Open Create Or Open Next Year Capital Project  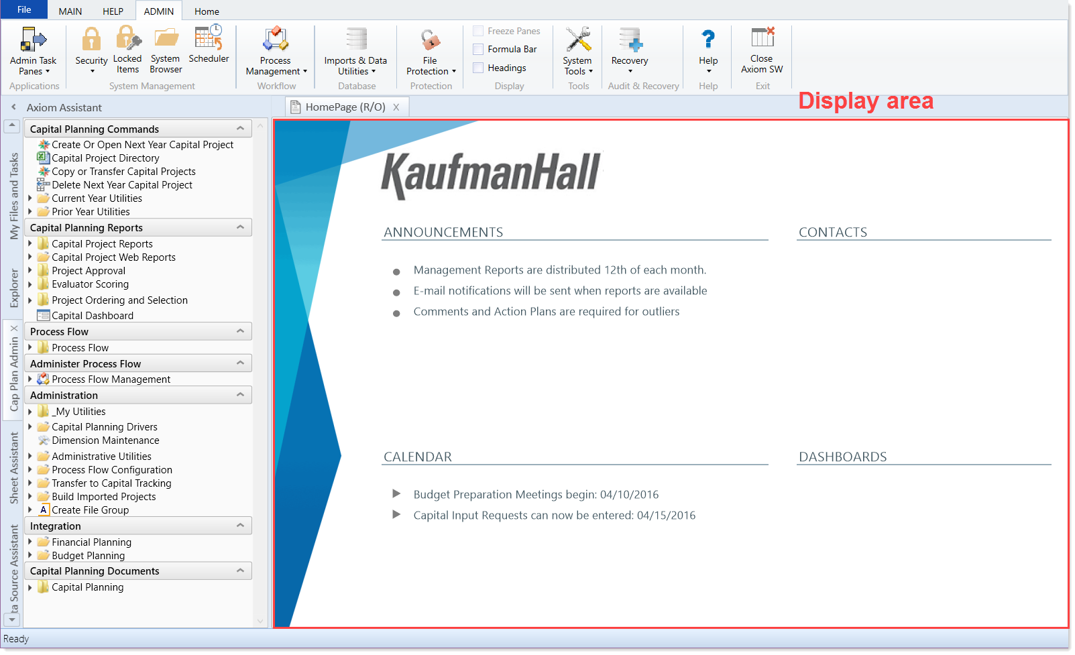click(x=142, y=145)
